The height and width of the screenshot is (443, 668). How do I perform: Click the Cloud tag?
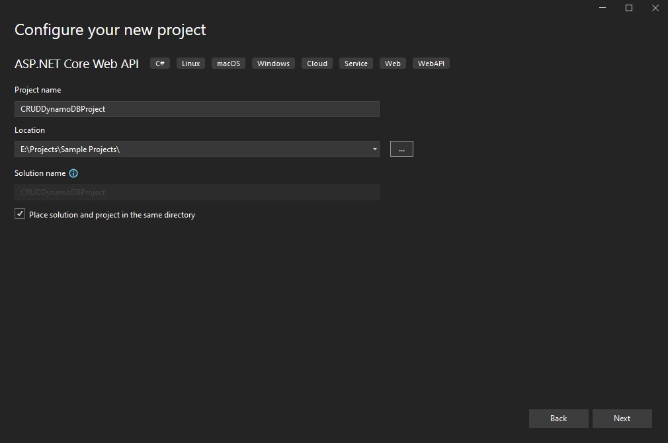(317, 63)
